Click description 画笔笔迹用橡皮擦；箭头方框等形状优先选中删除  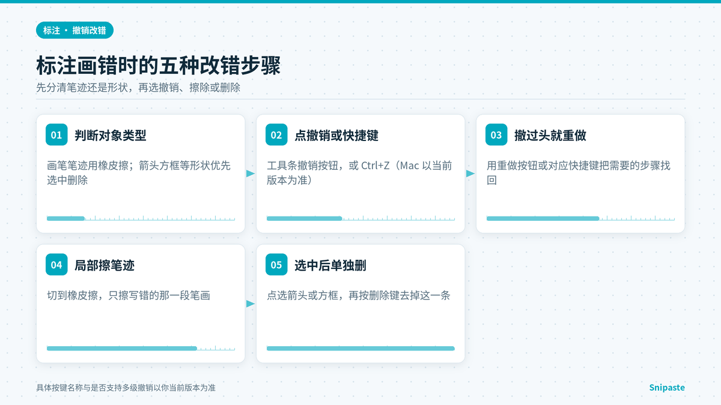139,173
